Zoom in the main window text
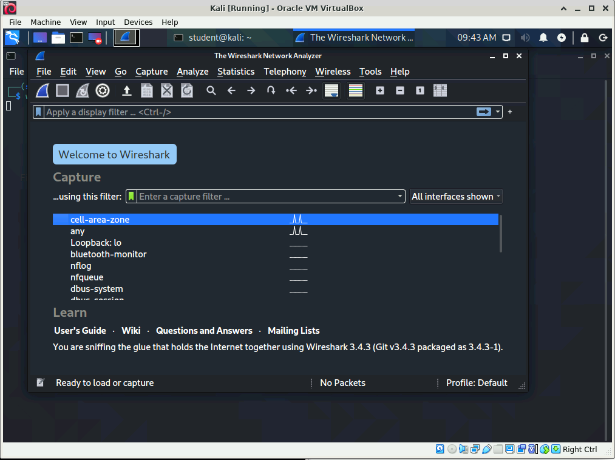The height and width of the screenshot is (460, 615). pyautogui.click(x=379, y=90)
